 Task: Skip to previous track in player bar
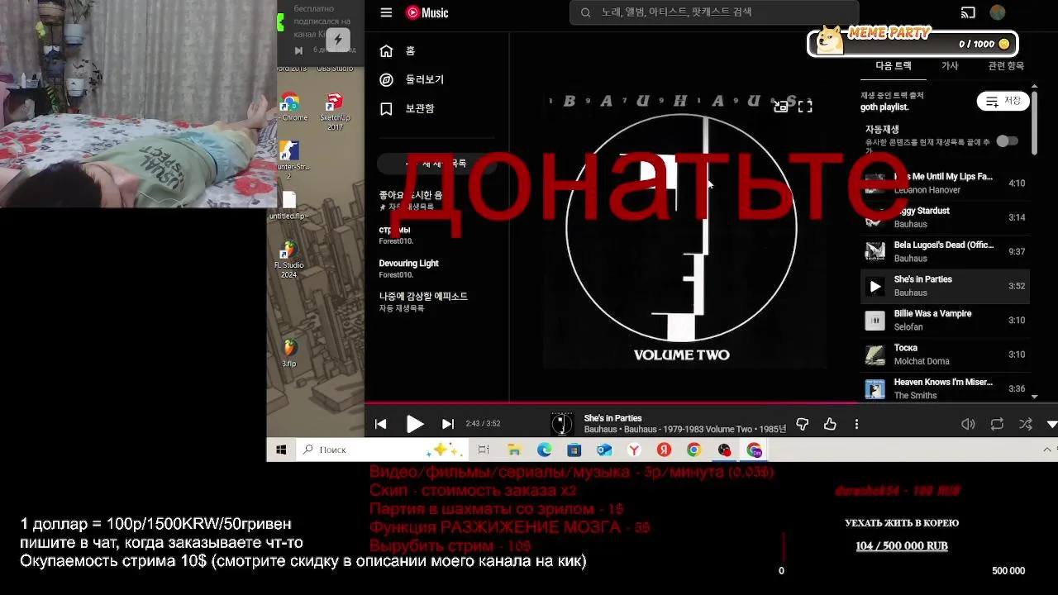(380, 424)
